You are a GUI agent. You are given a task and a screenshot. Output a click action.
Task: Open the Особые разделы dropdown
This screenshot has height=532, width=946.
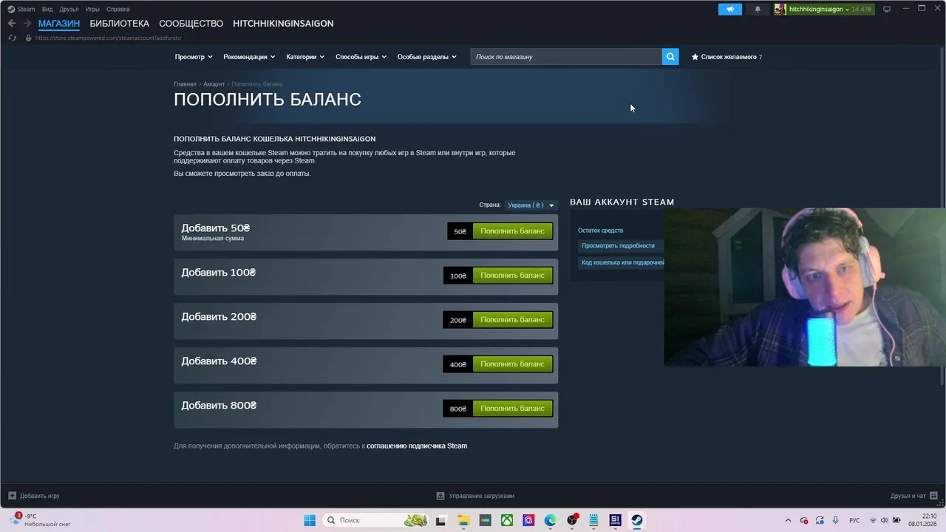[x=427, y=57]
